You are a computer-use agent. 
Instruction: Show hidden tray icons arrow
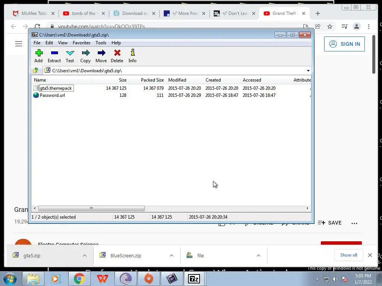click(x=317, y=279)
